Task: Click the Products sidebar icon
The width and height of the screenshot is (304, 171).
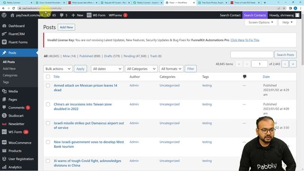Action: coord(4,151)
